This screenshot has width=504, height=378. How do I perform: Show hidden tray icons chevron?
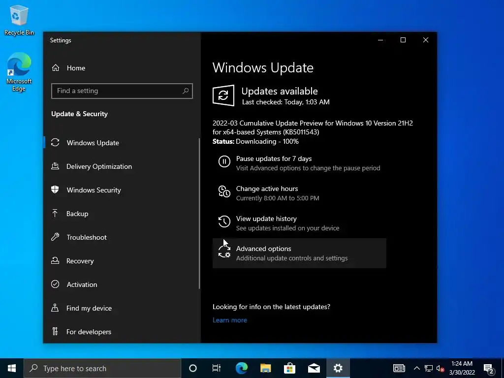(416, 368)
